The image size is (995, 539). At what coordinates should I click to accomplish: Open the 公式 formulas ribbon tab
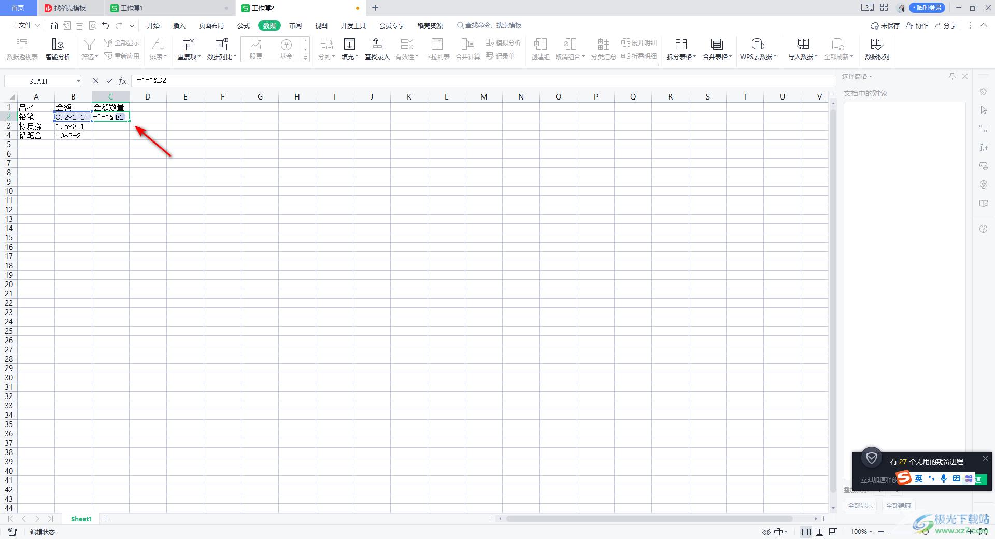(244, 25)
